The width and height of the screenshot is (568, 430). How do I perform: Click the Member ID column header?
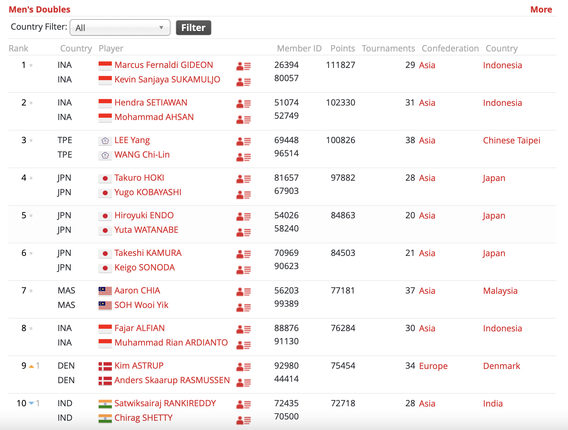(x=299, y=48)
